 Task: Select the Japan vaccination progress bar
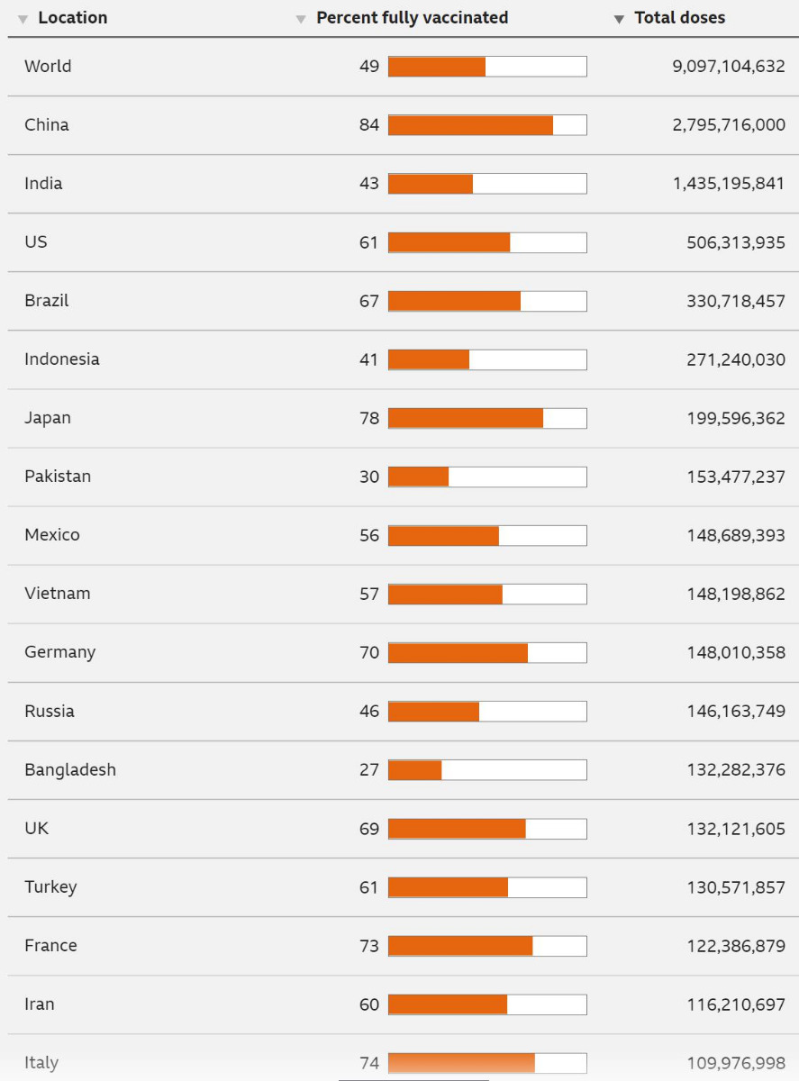pyautogui.click(x=487, y=418)
